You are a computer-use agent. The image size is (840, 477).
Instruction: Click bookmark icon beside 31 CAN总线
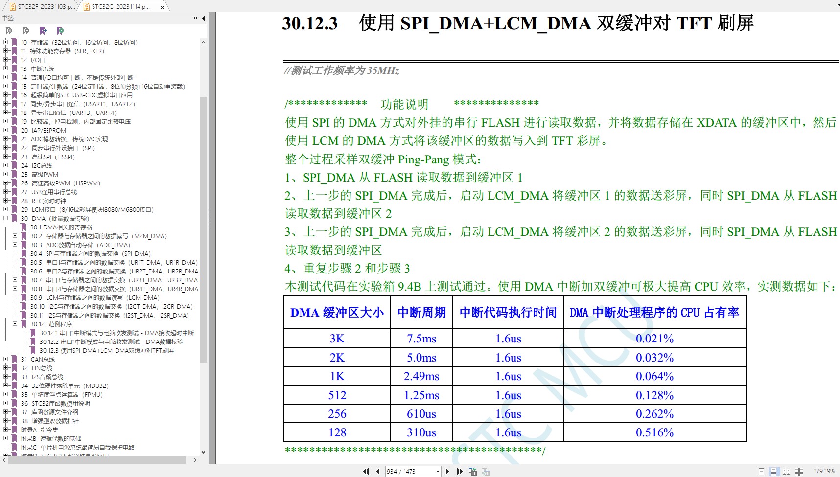[x=14, y=360]
